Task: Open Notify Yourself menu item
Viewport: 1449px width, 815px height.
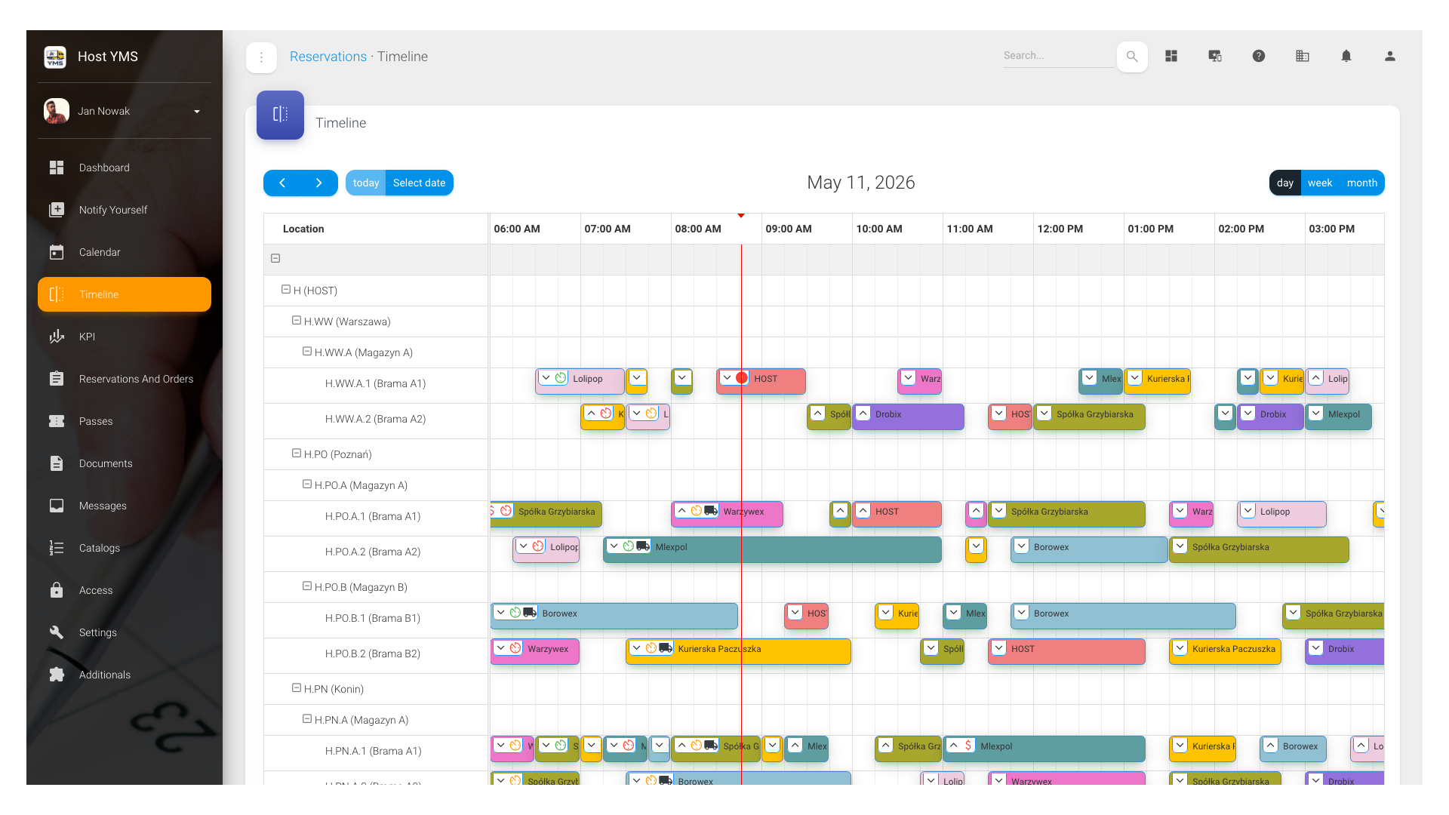Action: tap(125, 210)
